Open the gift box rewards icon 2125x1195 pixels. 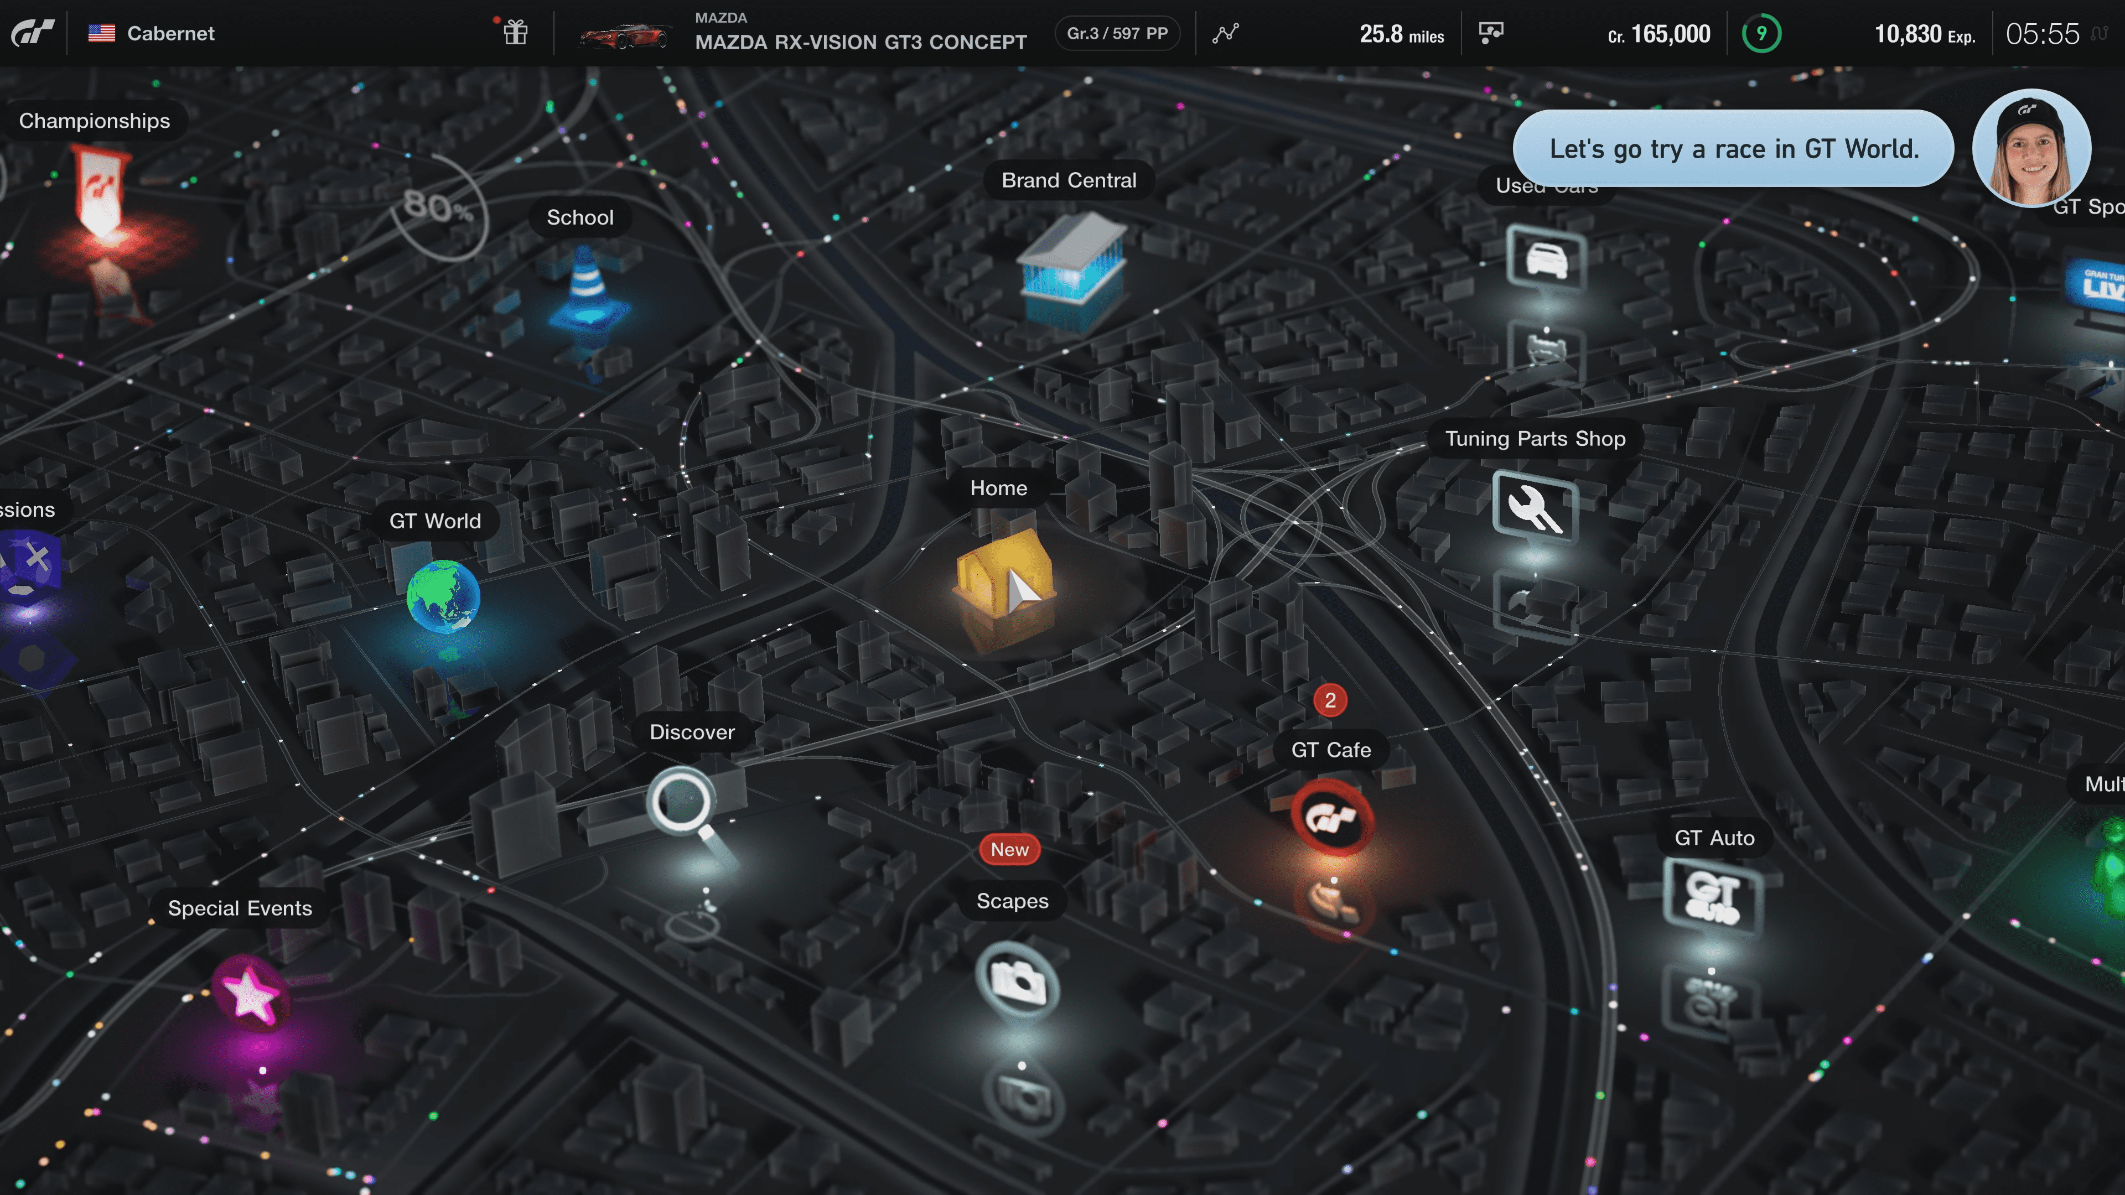[516, 33]
